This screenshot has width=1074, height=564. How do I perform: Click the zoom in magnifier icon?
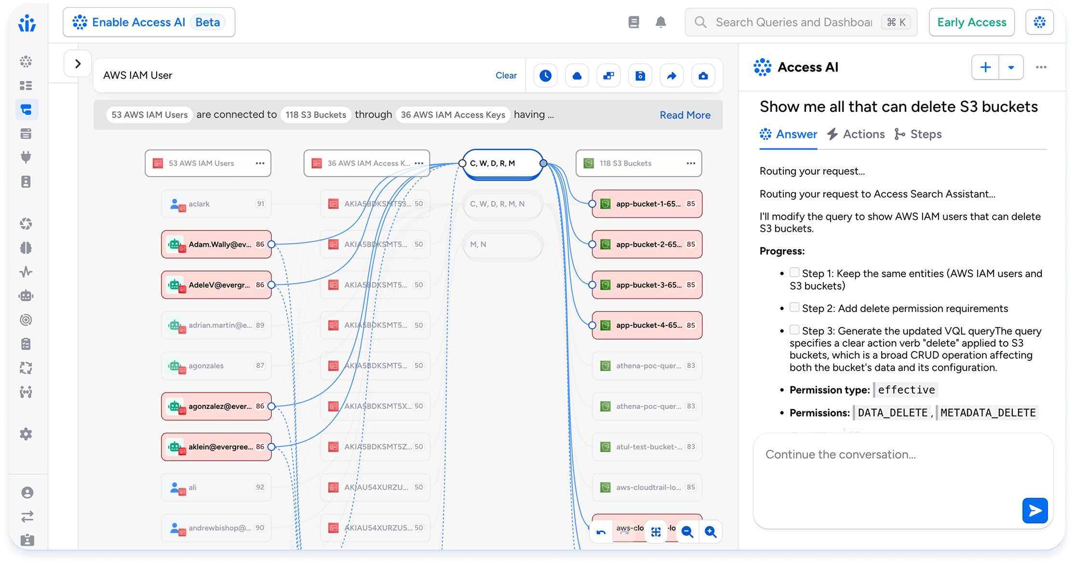click(711, 532)
